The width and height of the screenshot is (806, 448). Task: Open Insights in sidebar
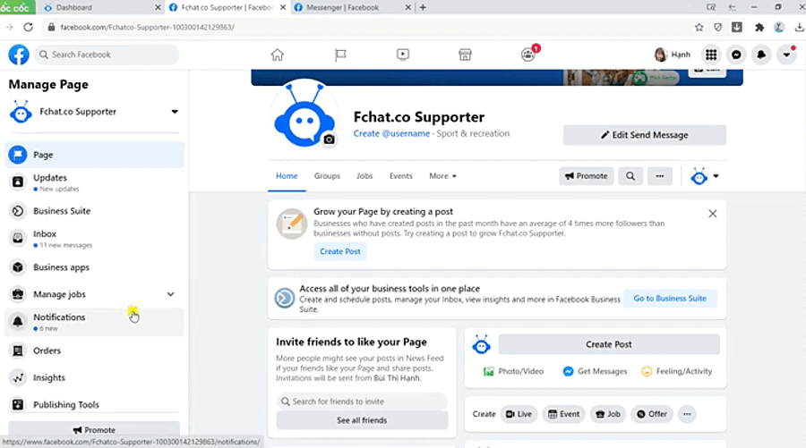(95, 377)
